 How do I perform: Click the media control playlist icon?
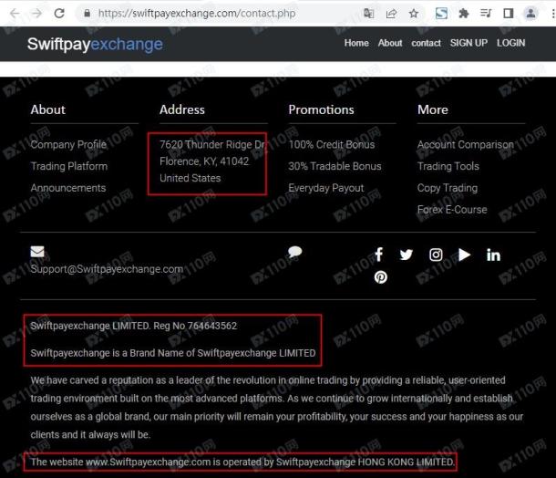(486, 14)
